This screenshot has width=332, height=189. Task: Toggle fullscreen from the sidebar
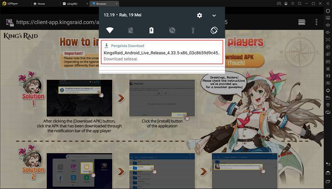328,39
